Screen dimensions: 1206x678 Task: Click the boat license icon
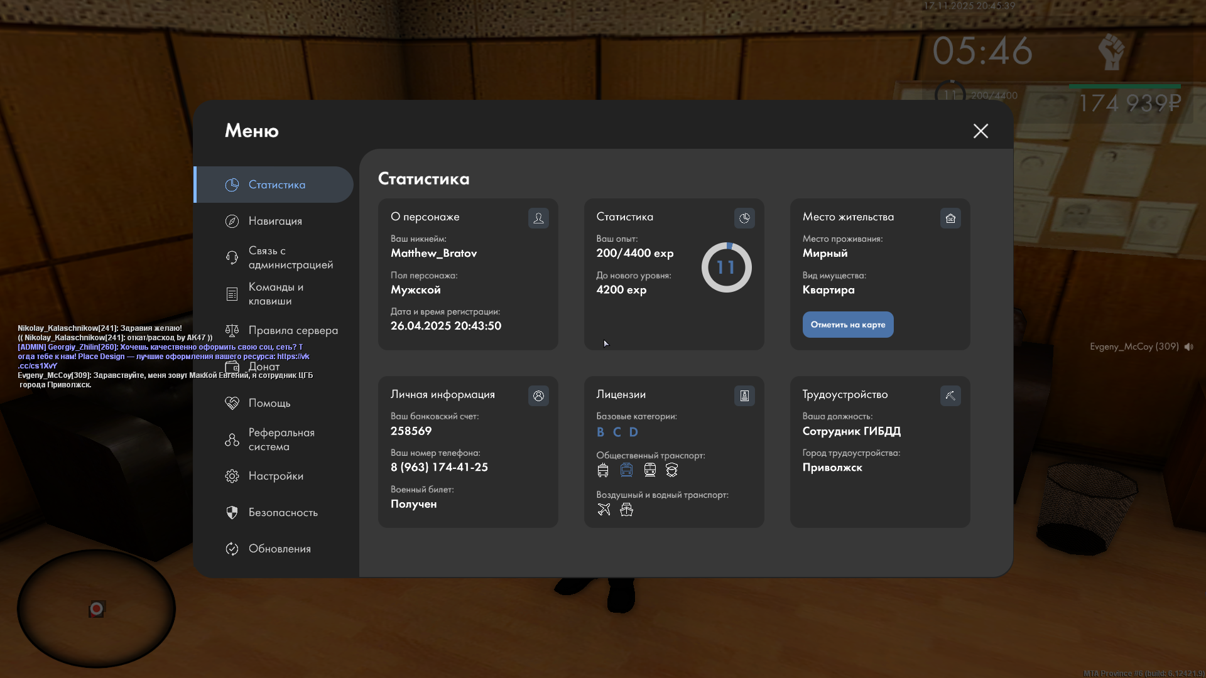[626, 510]
